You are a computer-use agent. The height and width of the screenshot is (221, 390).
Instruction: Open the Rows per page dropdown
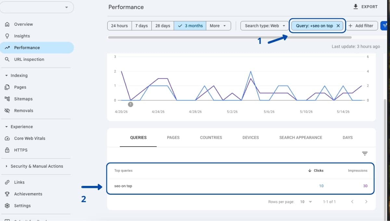(x=306, y=202)
